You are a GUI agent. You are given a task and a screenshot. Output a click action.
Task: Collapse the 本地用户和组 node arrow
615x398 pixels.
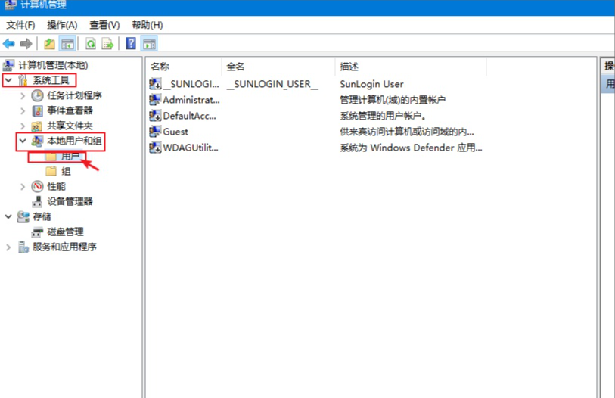click(23, 141)
